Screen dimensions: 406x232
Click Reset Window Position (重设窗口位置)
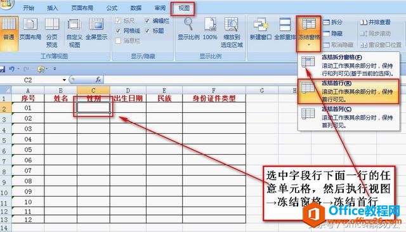(x=381, y=45)
